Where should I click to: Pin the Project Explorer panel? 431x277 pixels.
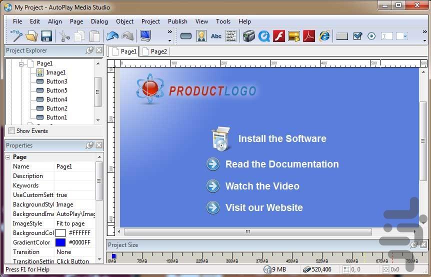(89, 50)
